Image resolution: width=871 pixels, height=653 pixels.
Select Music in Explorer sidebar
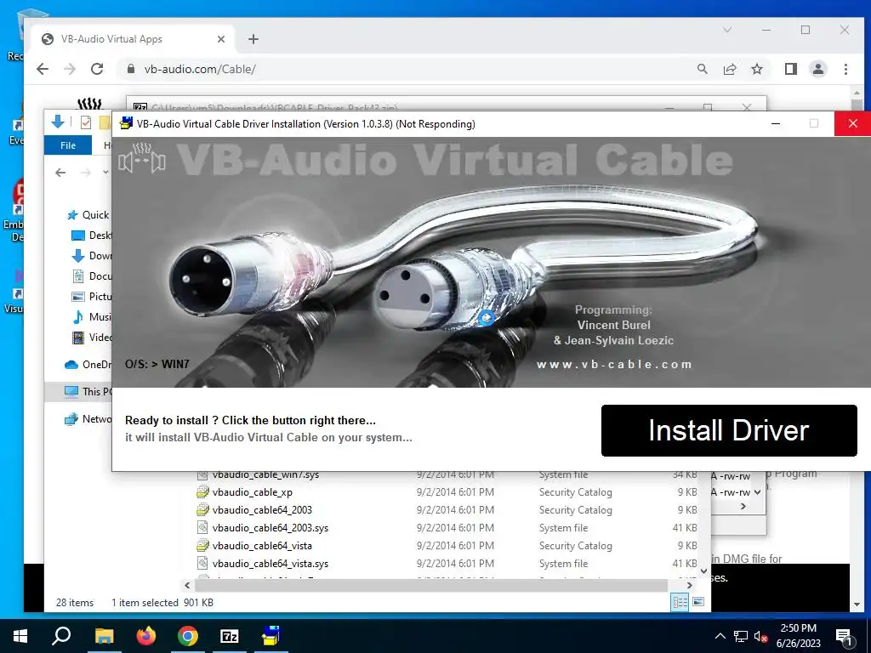[92, 316]
